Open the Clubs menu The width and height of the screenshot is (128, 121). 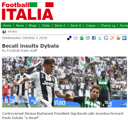(x=46, y=25)
